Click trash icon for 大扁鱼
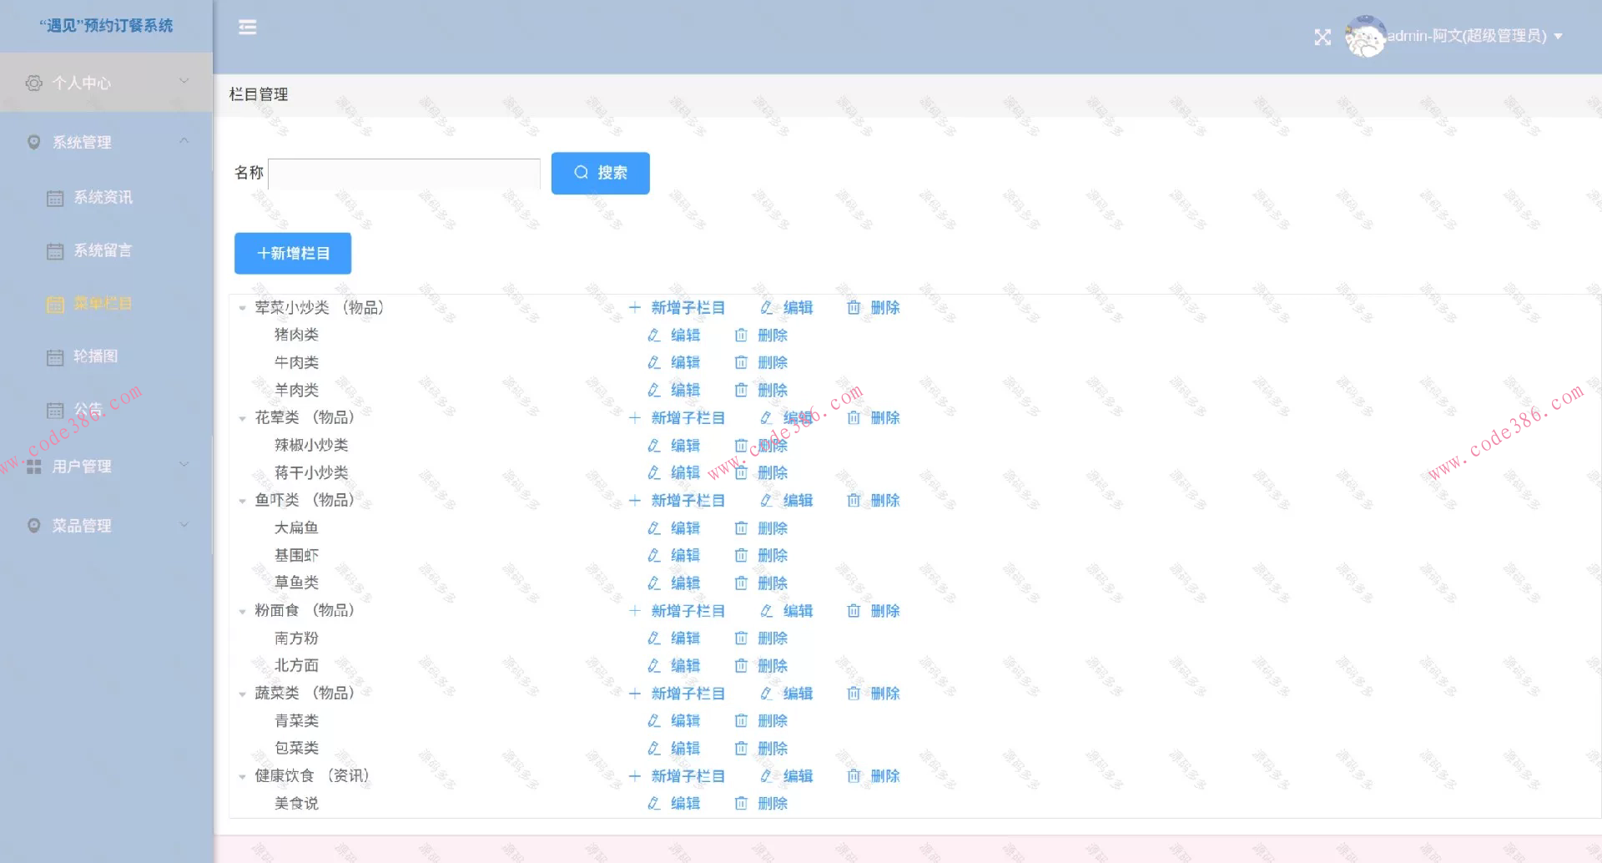Screen dimensions: 1602x863 click(x=741, y=528)
